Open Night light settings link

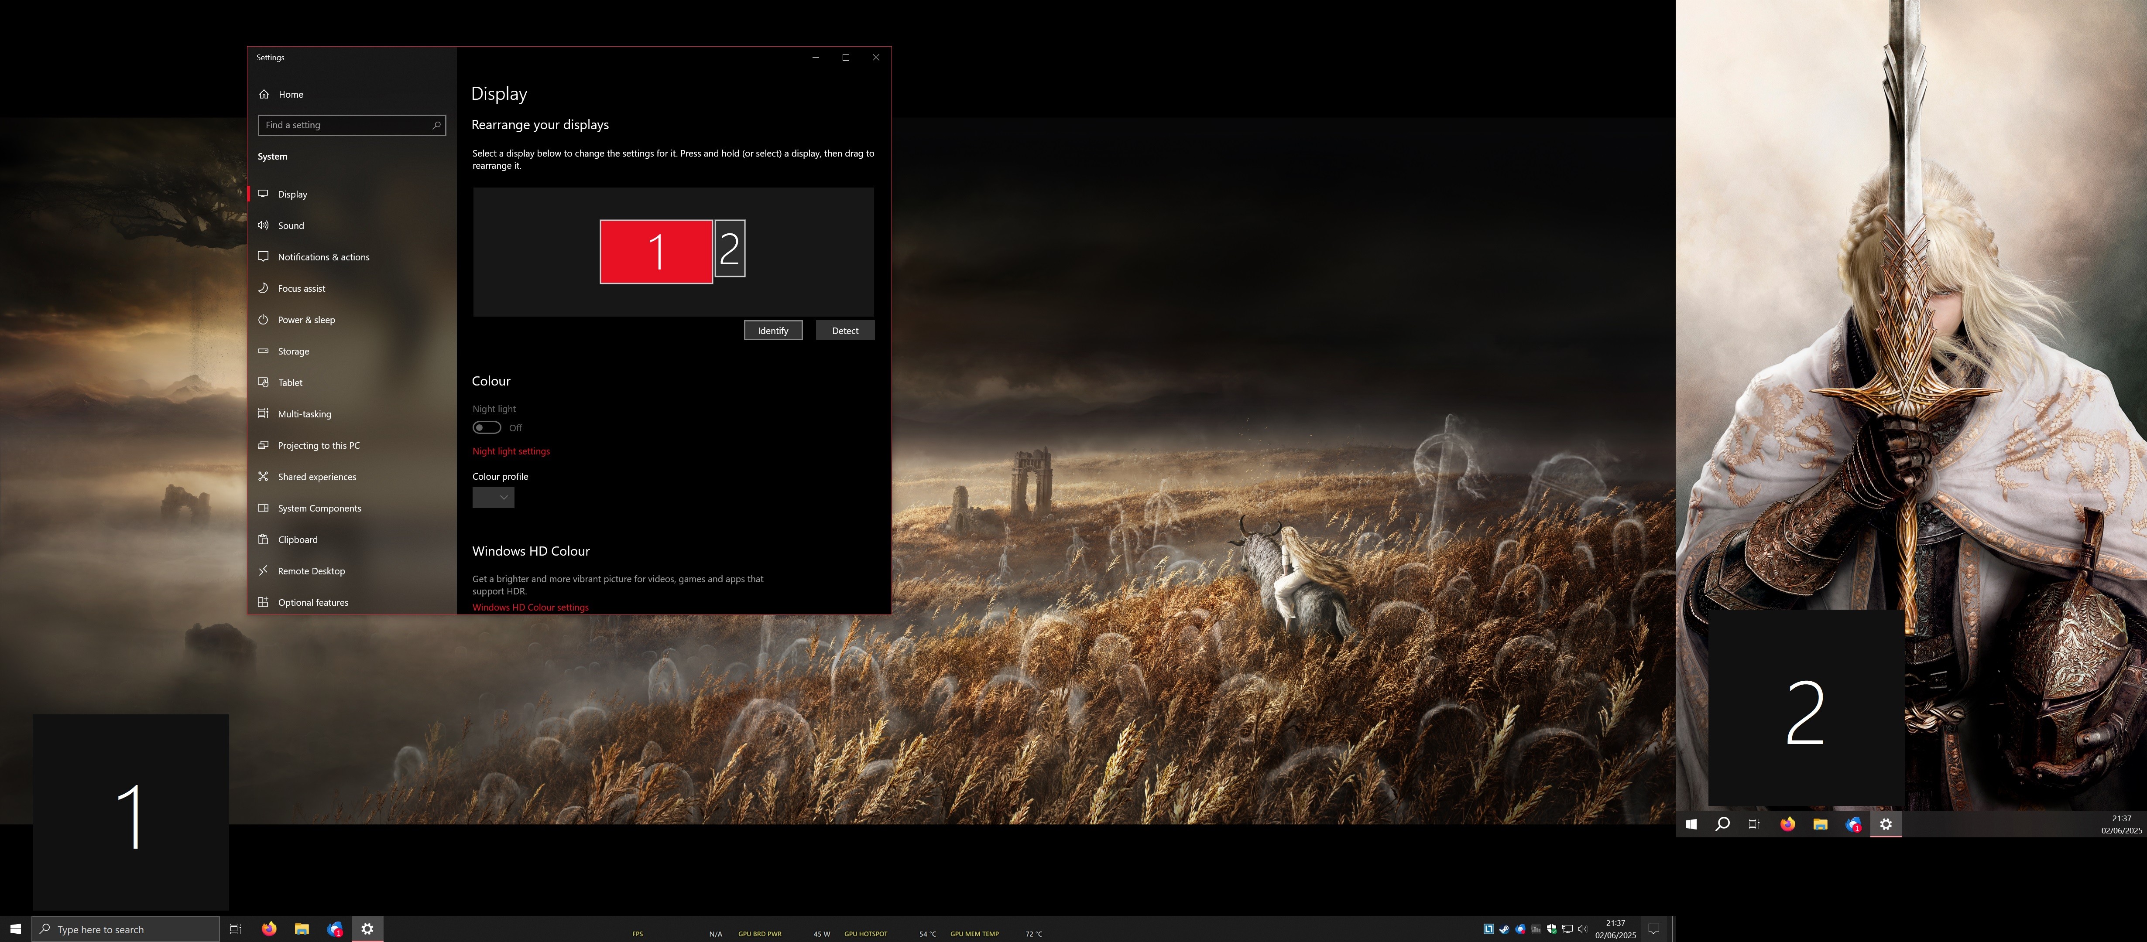pos(511,451)
